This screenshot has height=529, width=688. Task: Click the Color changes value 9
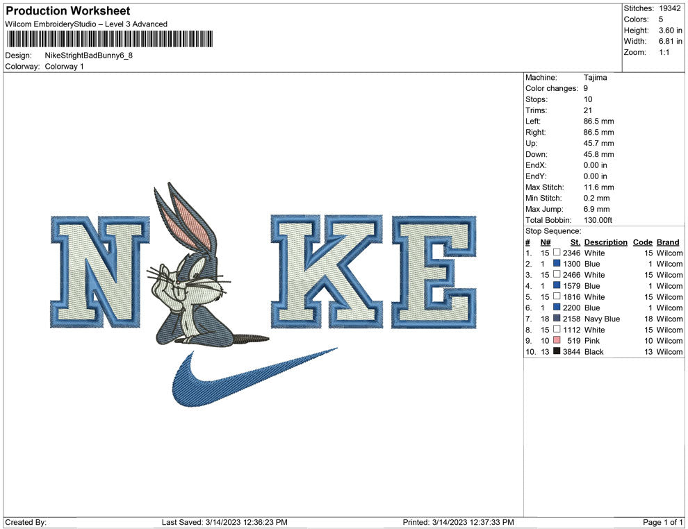tap(585, 89)
